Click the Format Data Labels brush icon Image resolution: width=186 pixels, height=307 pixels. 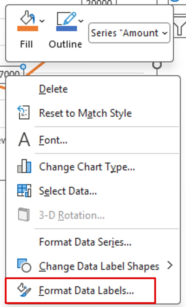pos(24,290)
